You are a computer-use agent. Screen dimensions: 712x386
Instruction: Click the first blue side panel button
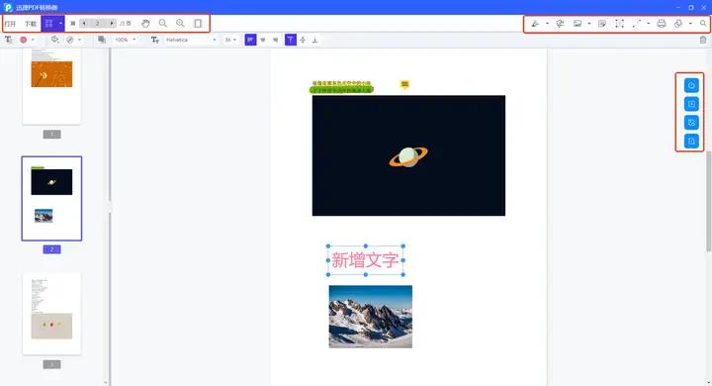(691, 85)
